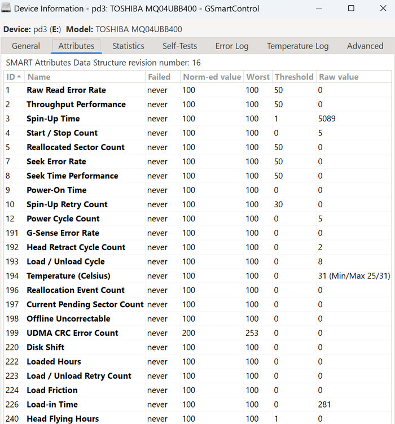Sort attributes by the ID column header

pyautogui.click(x=14, y=77)
